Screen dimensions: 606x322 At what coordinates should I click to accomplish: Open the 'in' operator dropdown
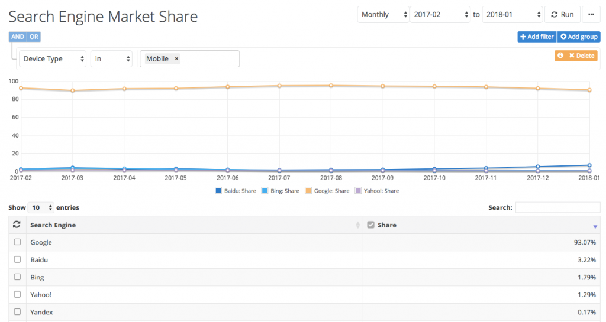(x=111, y=59)
